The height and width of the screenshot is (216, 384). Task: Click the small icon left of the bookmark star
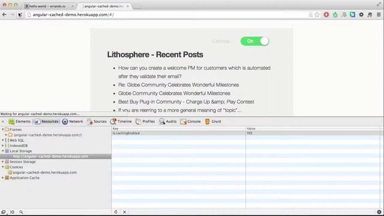(x=311, y=14)
